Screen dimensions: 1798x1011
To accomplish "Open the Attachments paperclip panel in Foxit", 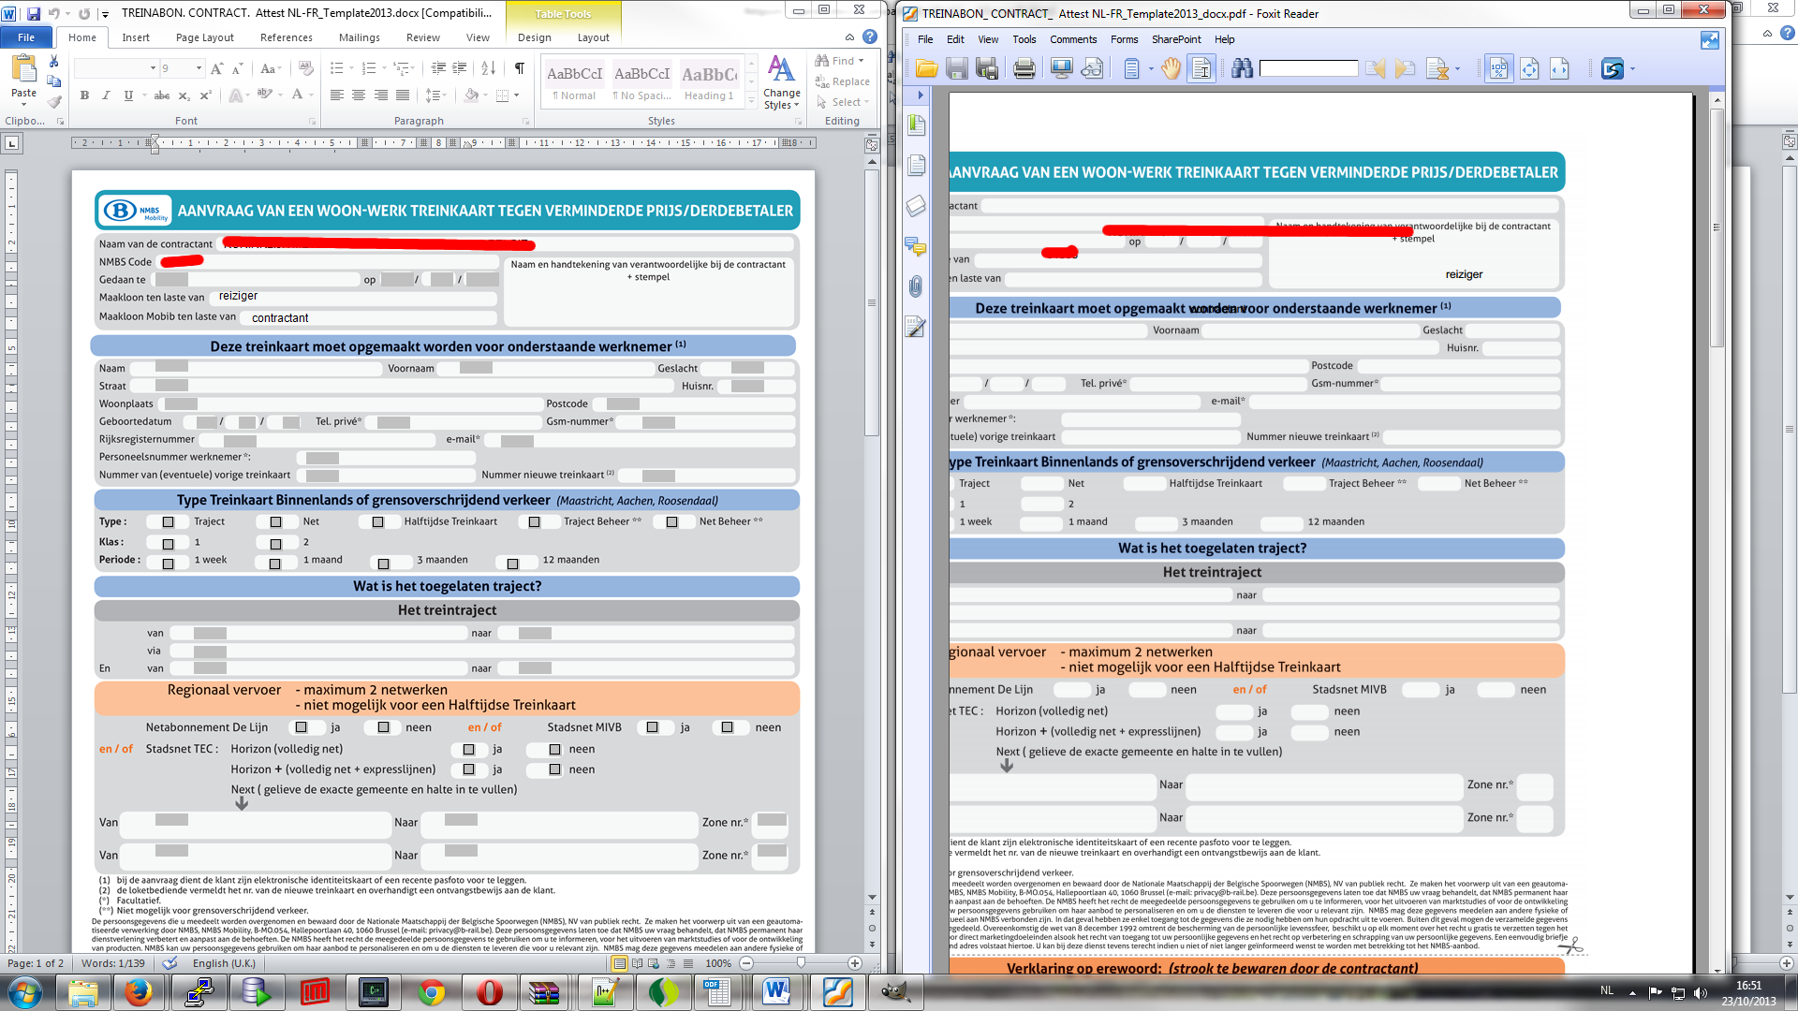I will [x=916, y=286].
